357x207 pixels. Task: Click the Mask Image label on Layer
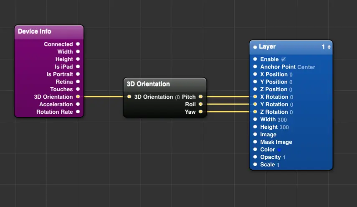[x=276, y=142]
